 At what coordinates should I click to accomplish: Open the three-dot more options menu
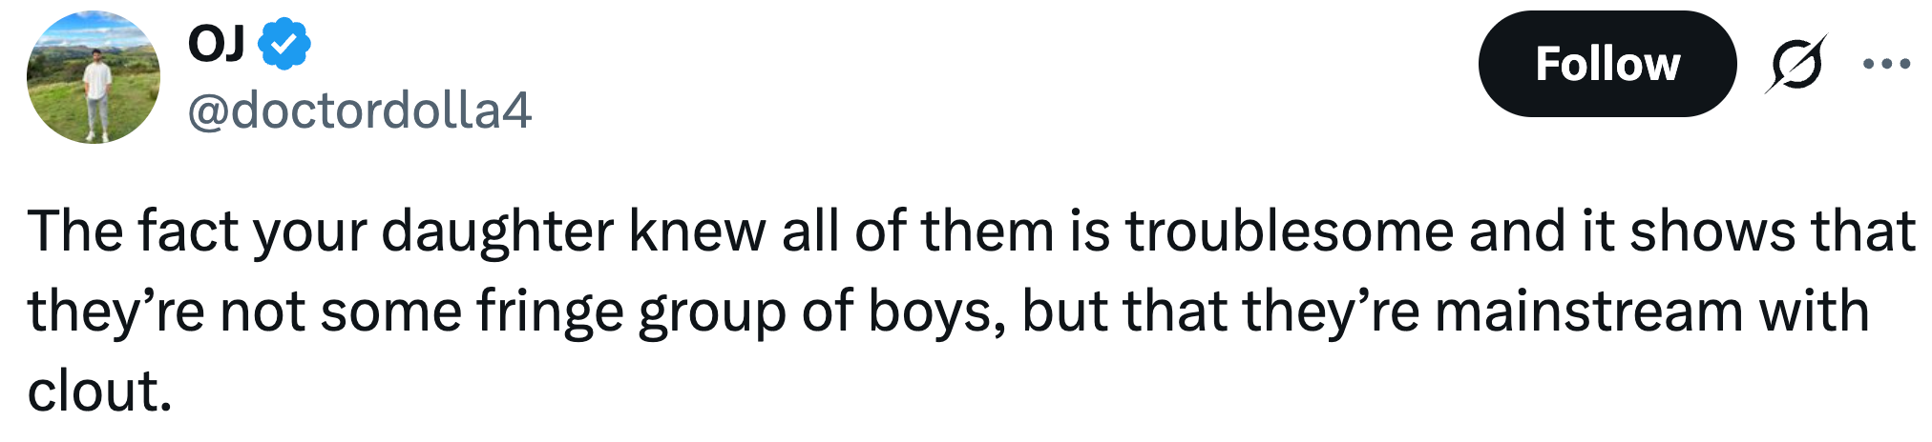pos(1886,64)
